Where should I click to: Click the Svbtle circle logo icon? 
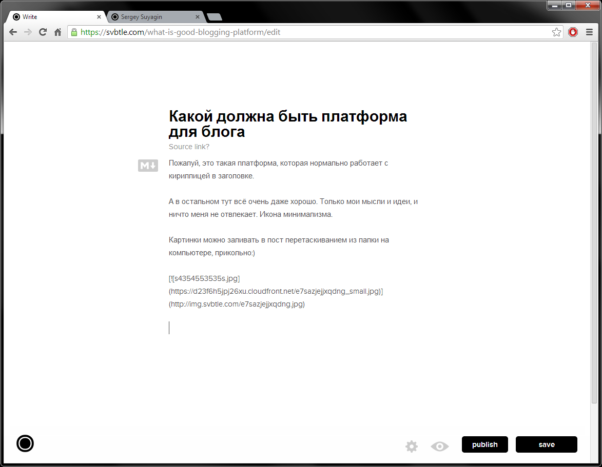click(x=25, y=443)
